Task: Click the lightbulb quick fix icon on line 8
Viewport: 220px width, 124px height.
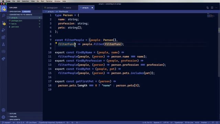Action: coord(56,43)
